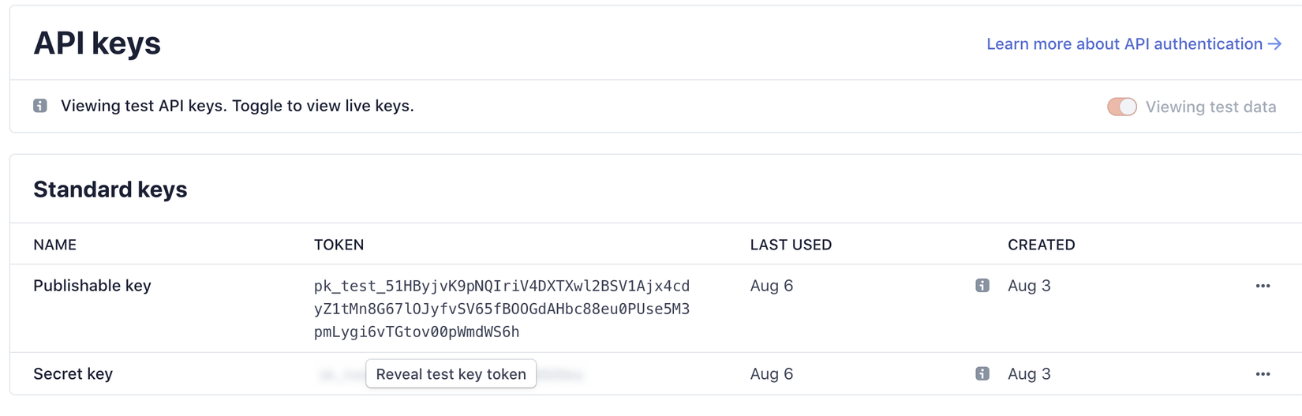The image size is (1302, 416).
Task: Click the Publishable key name
Action: click(92, 286)
